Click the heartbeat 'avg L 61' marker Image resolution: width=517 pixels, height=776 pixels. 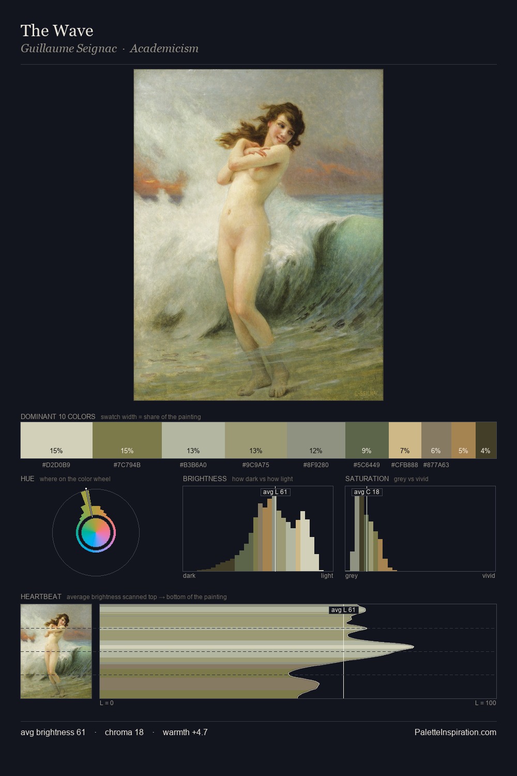pyautogui.click(x=343, y=610)
